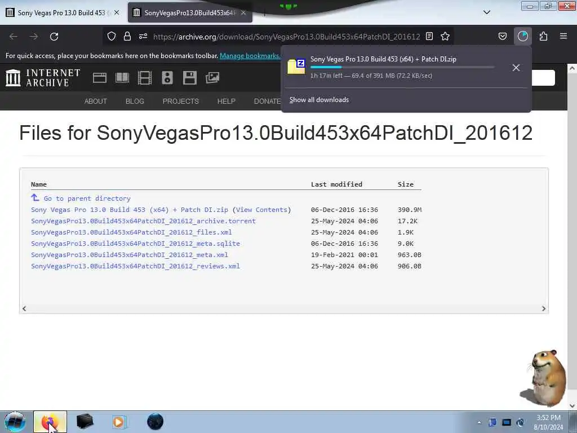Click the Manage bookmarks link
This screenshot has width=577, height=433.
pos(250,56)
